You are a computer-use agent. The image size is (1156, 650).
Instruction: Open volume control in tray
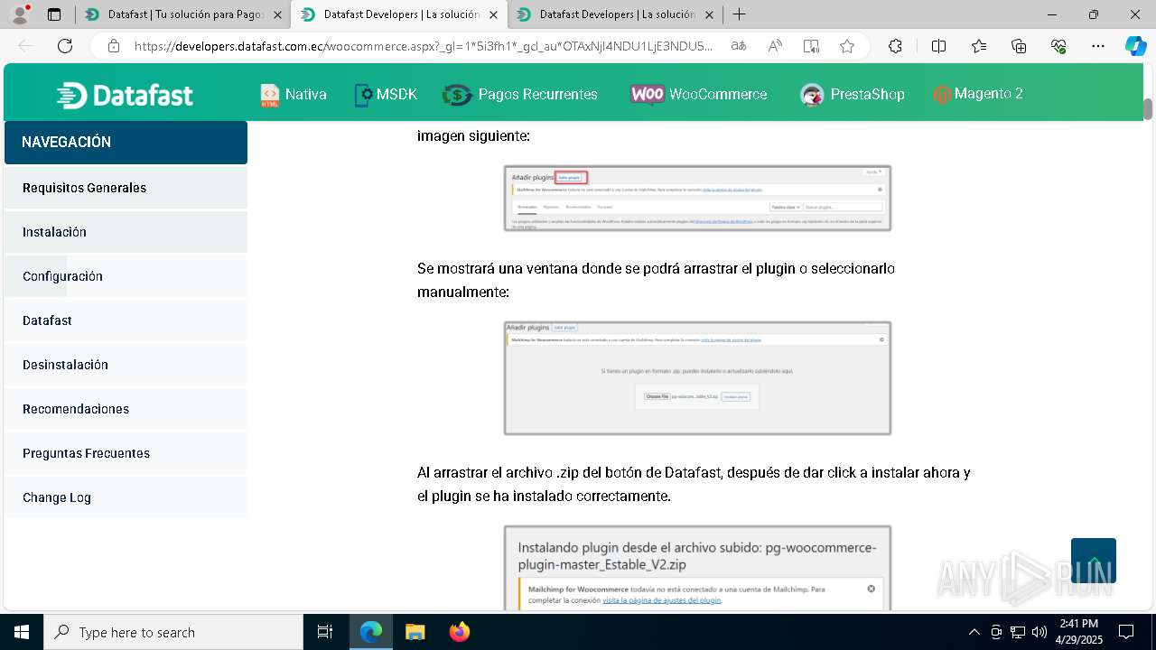[1039, 632]
